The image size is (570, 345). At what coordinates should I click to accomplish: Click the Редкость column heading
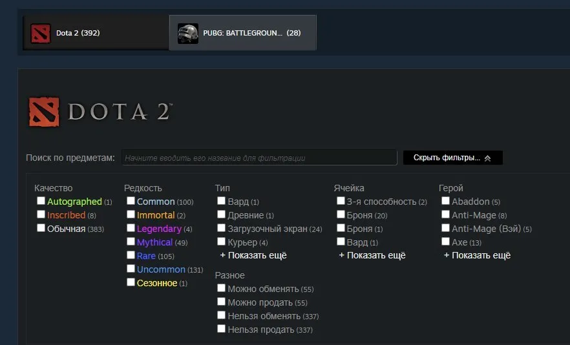[x=143, y=188]
